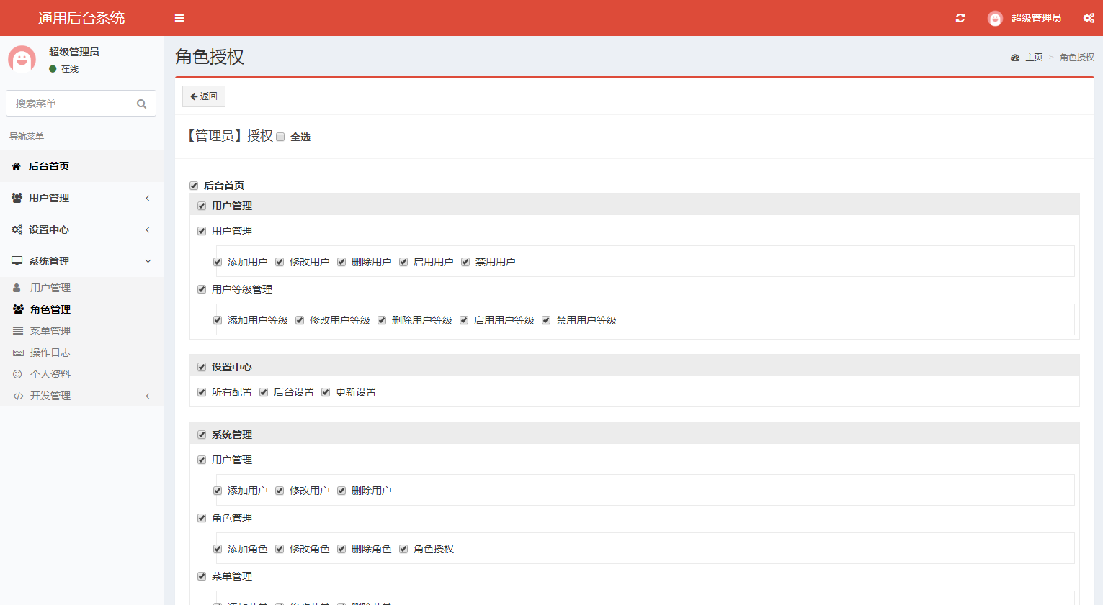The width and height of the screenshot is (1103, 605).
Task: Uncheck the 角色授权 checkbox
Action: pyautogui.click(x=403, y=549)
